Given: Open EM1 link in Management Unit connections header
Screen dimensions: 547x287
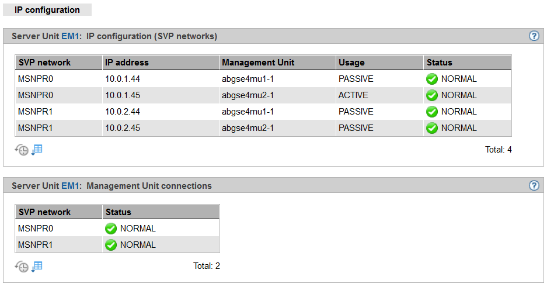Looking at the screenshot, I should (x=70, y=186).
